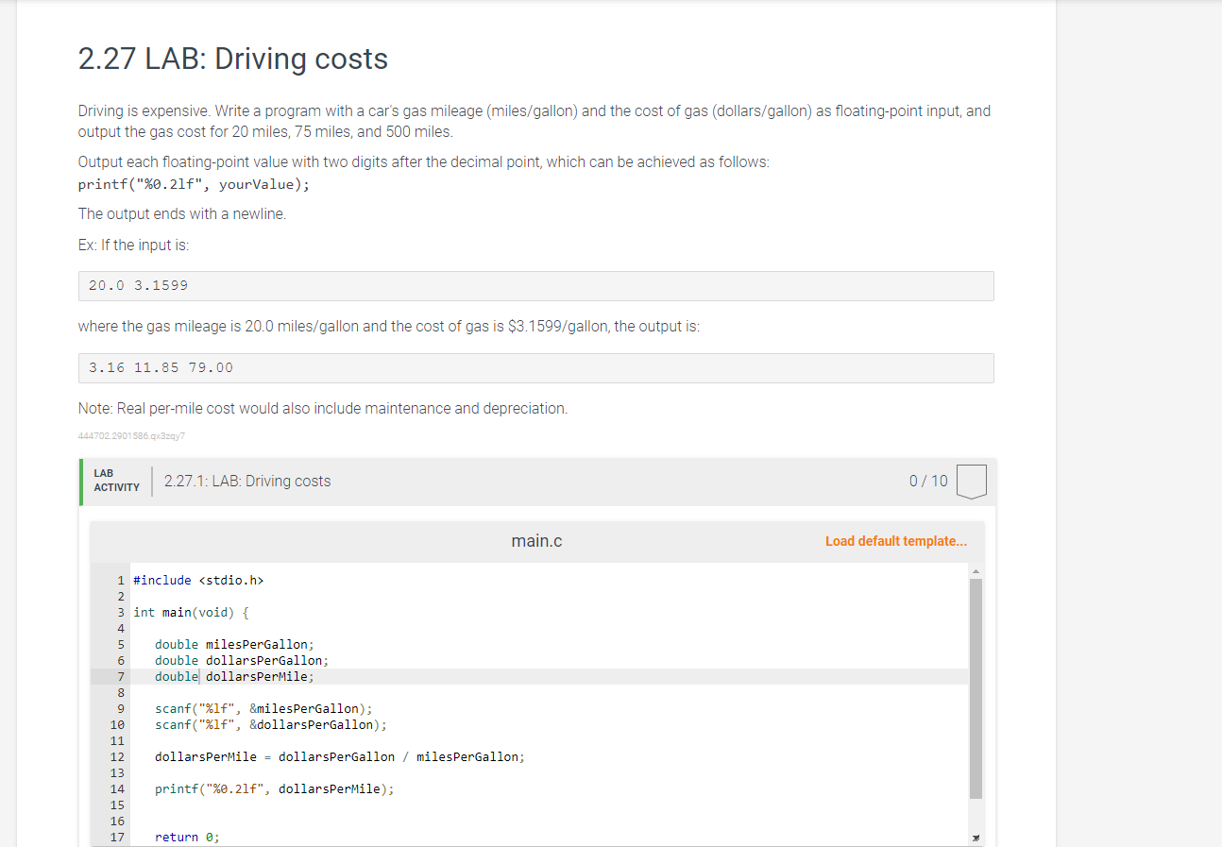Click the scrollbar down arrow in editor

tap(976, 839)
